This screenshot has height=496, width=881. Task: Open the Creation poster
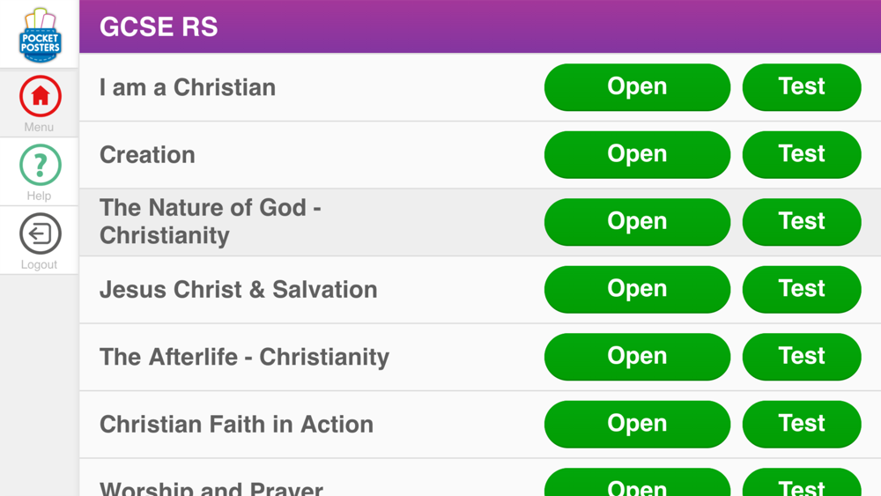point(637,154)
